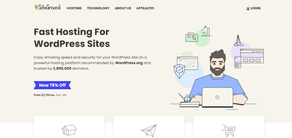Click the user profile icon beside LOGIN

coord(248,8)
